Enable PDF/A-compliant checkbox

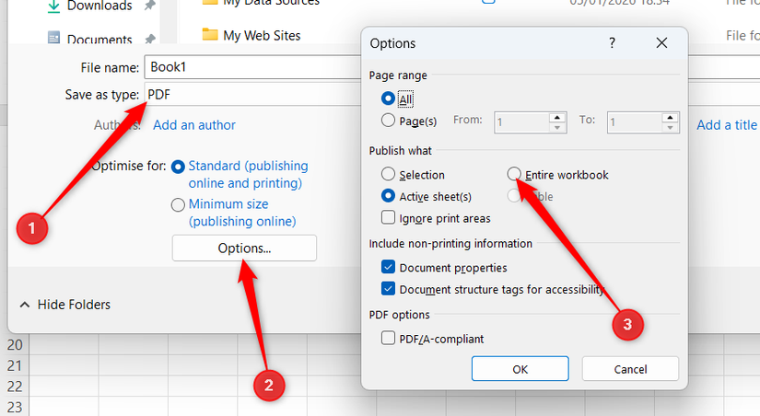388,338
